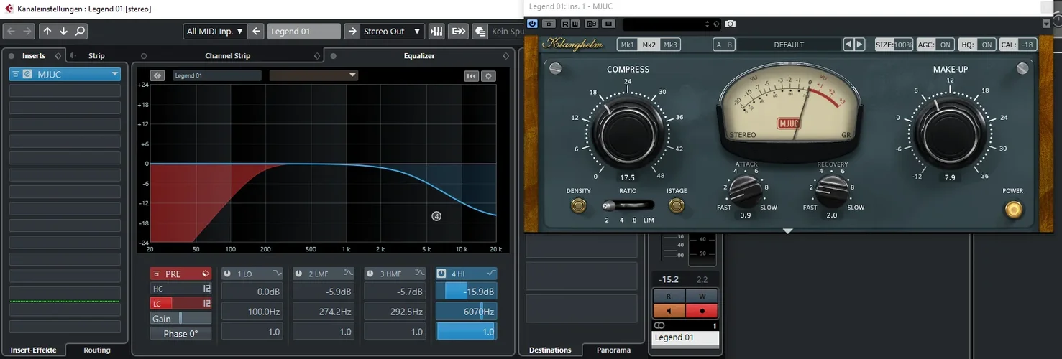Open MJUC editor 'e' icon in insert slot
The height and width of the screenshot is (359, 1062).
[27, 74]
